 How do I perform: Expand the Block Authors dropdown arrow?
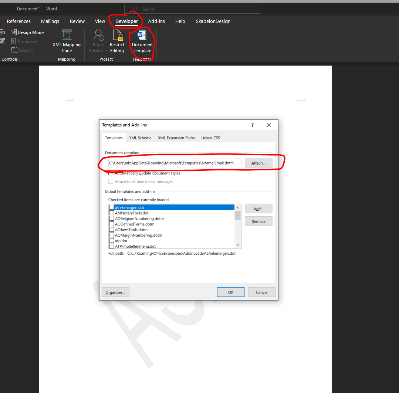pyautogui.click(x=106, y=51)
